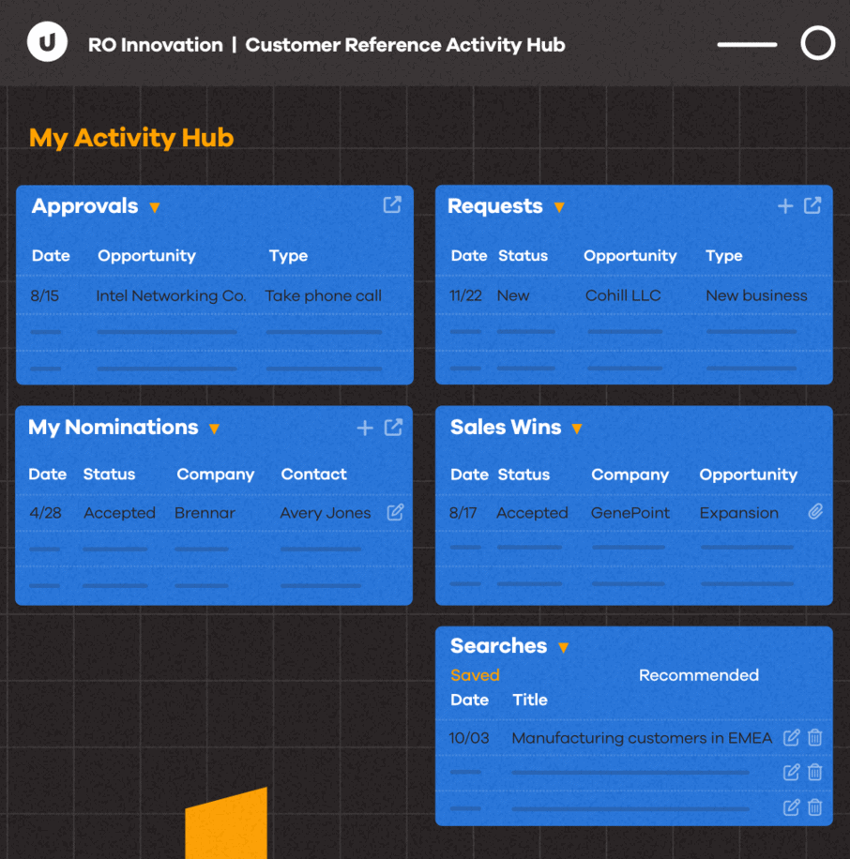
Task: Open My Nominations external link icon
Action: tap(393, 428)
